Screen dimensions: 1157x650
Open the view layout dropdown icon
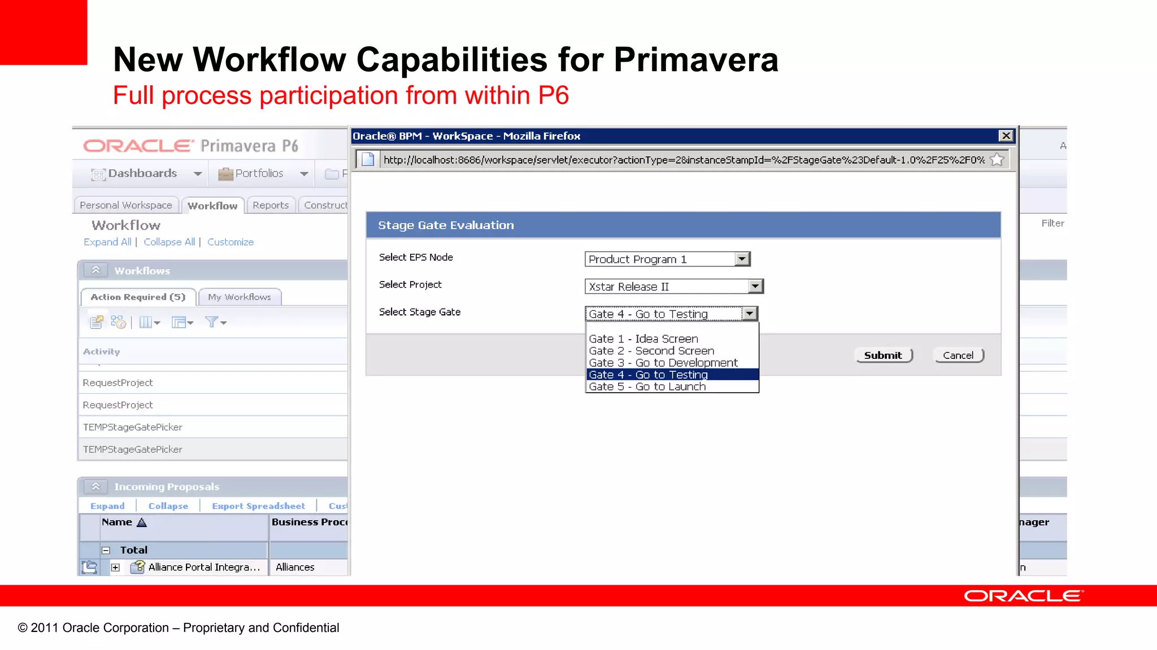[182, 322]
